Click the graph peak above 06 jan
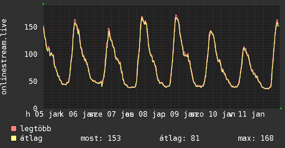 coord(75,21)
